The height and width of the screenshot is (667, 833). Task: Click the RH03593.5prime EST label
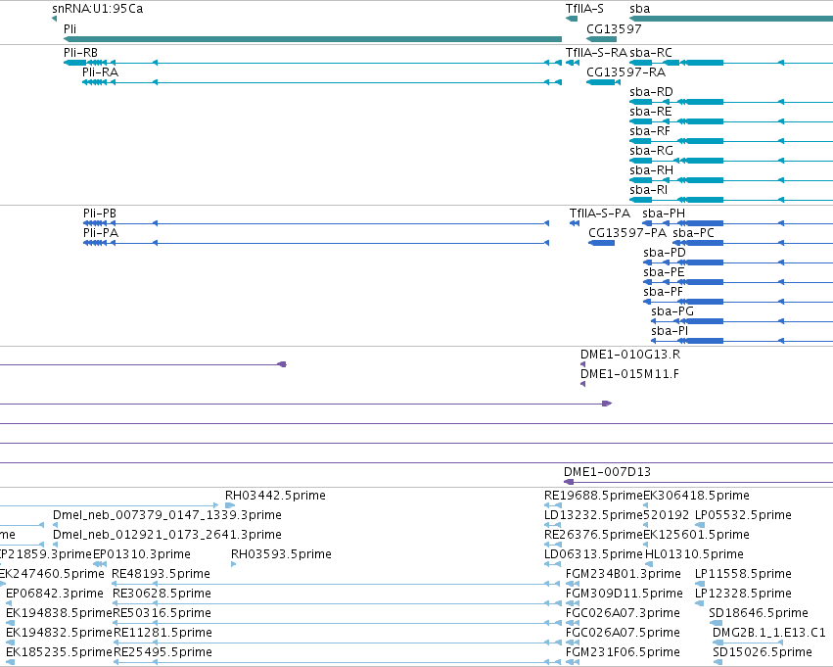click(x=281, y=555)
